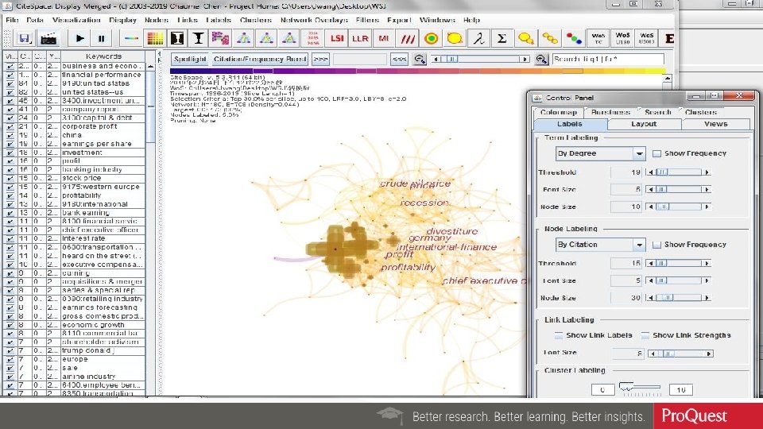
Task: Click the WoS U180 toolbar icon
Action: [622, 38]
